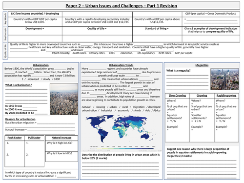Click the 'Quality of life' vertical side label
The height and width of the screenshot is (183, 244).
point(5,51)
